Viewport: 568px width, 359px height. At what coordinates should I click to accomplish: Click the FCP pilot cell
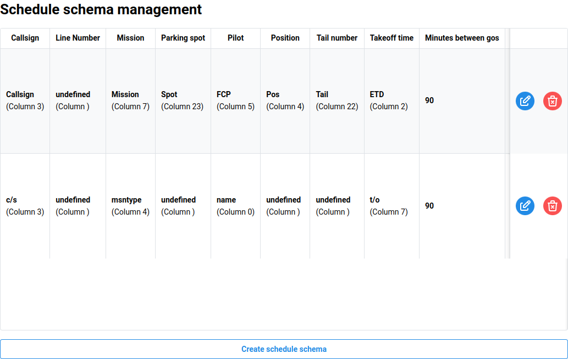pyautogui.click(x=235, y=100)
